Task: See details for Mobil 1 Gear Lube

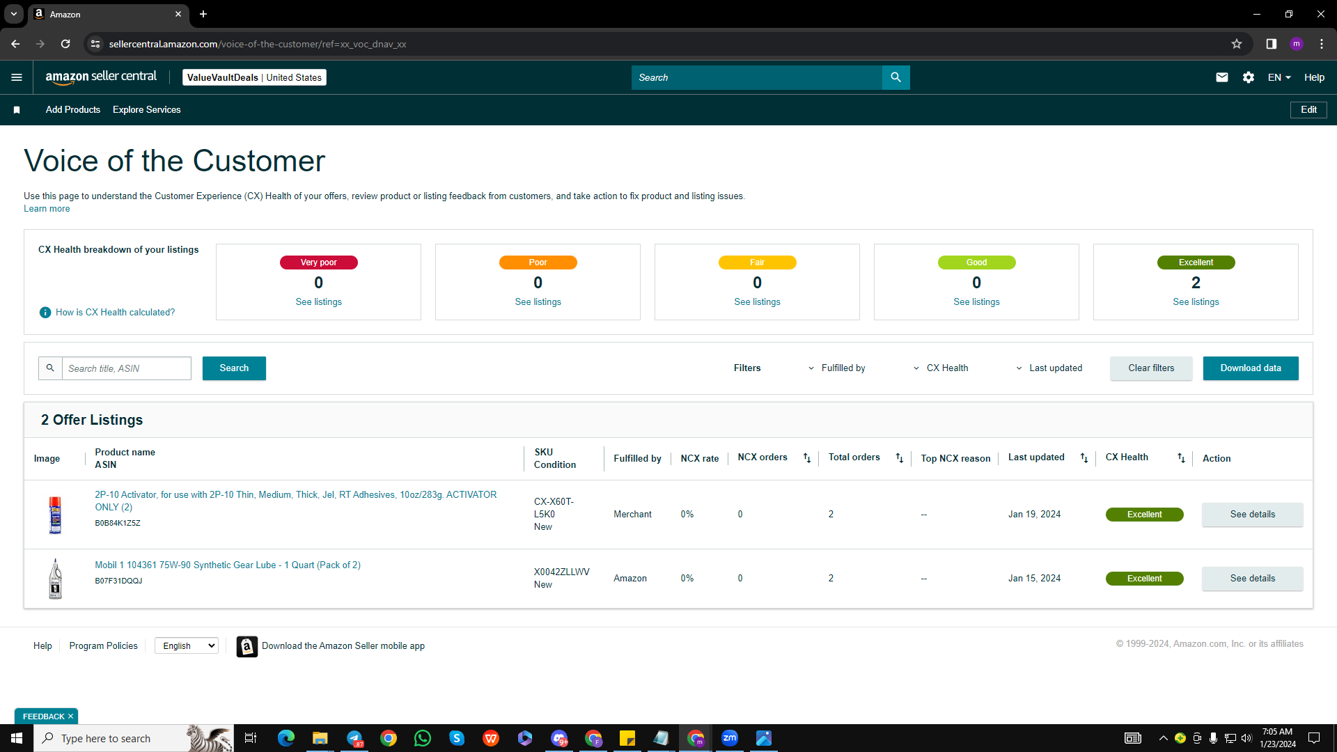Action: point(1252,579)
